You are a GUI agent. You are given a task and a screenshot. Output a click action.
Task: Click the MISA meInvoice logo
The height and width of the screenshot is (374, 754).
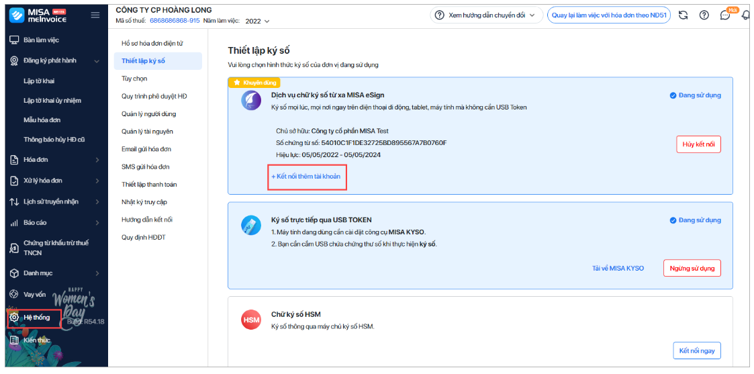(38, 15)
